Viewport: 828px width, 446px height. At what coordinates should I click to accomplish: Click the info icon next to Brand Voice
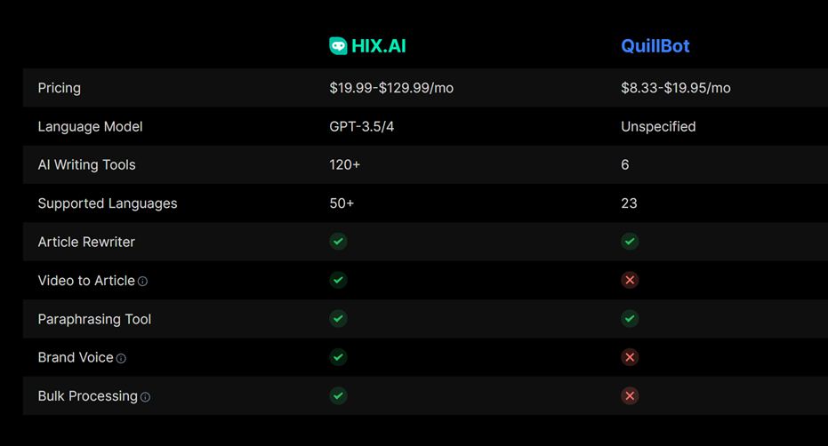[121, 359]
